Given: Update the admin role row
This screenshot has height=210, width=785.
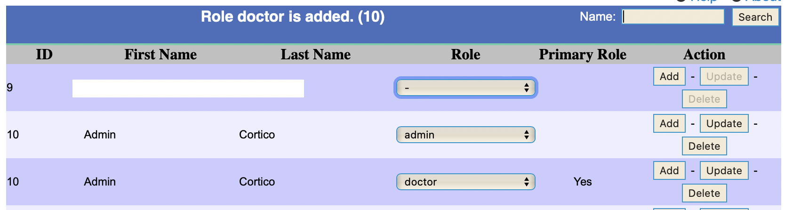Looking at the screenshot, I should coord(724,123).
